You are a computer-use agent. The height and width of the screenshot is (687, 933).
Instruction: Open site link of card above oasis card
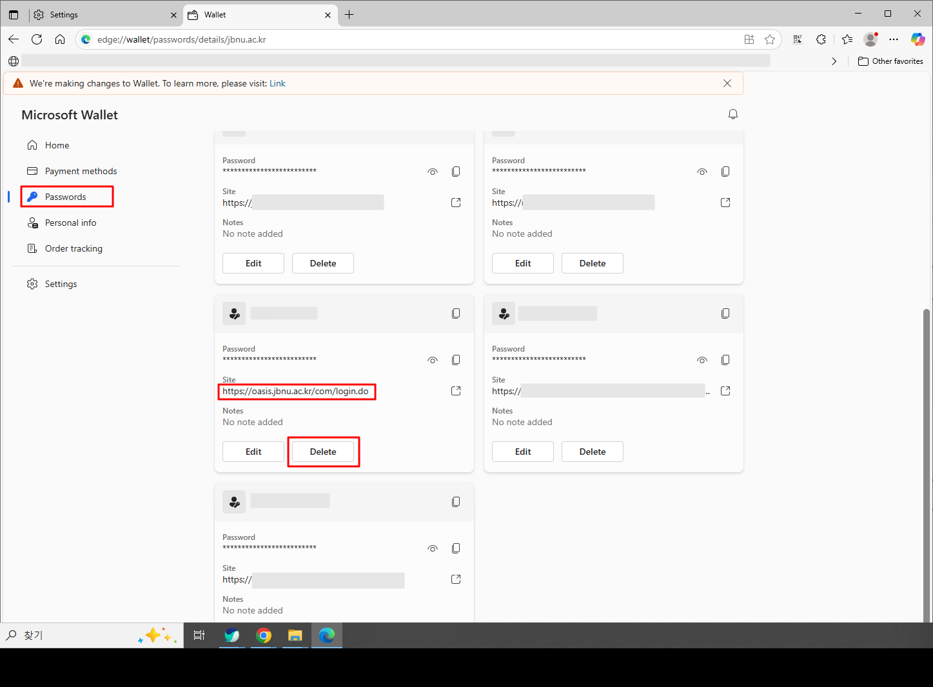coord(456,203)
